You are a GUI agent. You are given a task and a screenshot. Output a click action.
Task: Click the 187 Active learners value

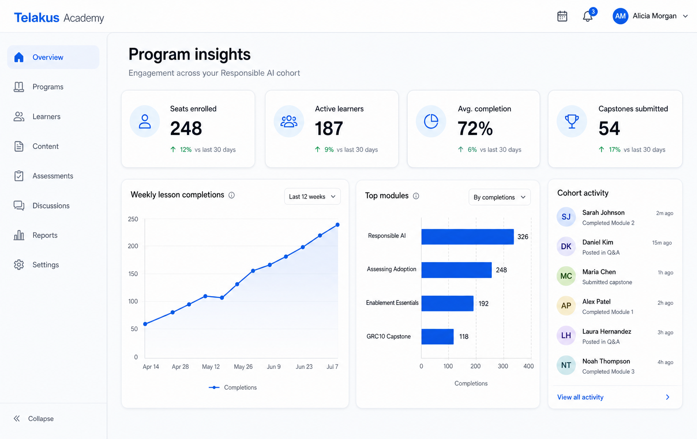(329, 128)
